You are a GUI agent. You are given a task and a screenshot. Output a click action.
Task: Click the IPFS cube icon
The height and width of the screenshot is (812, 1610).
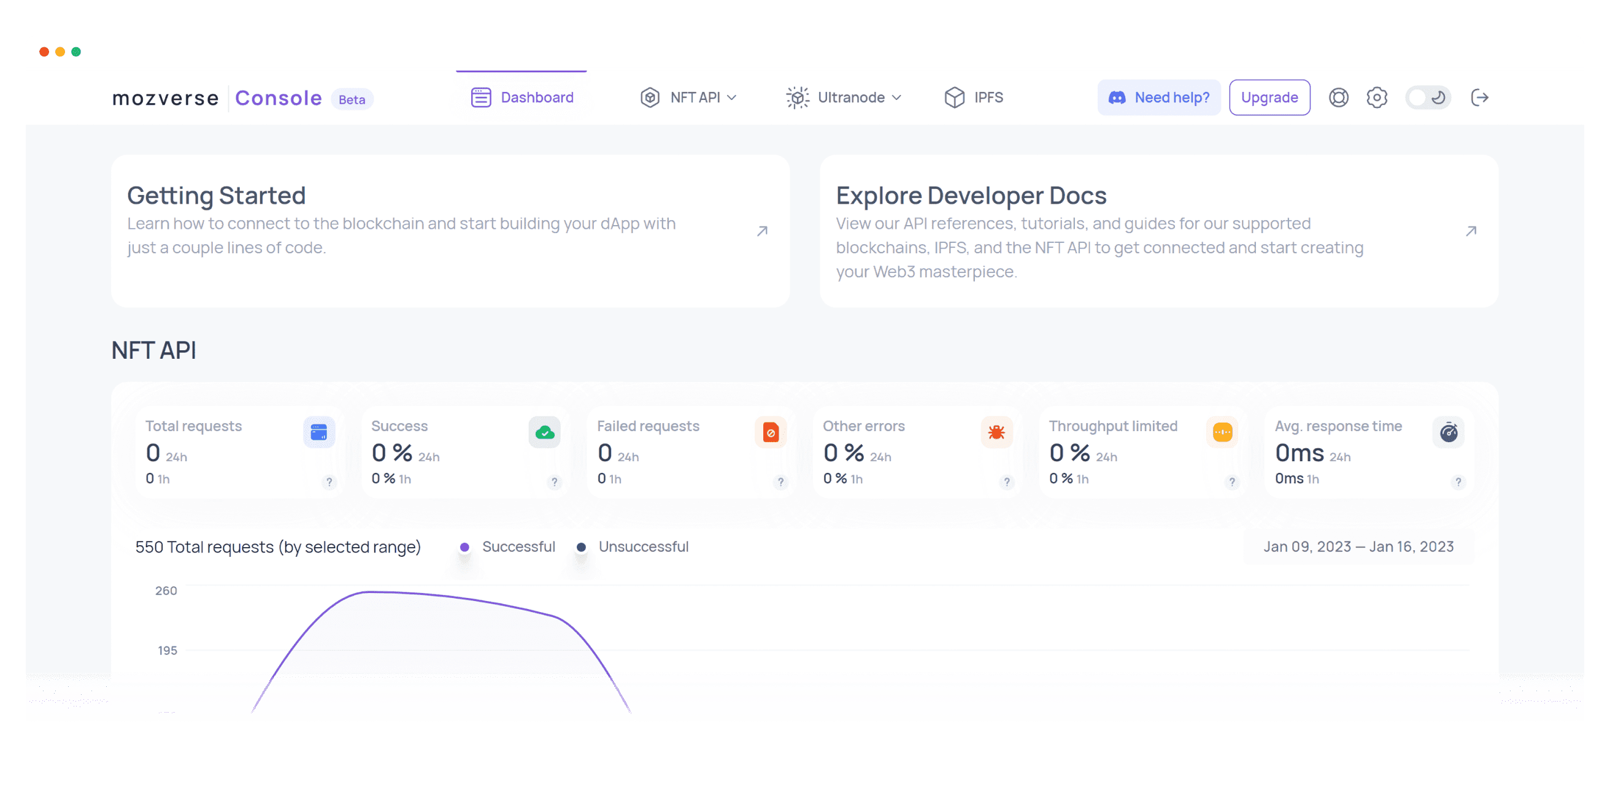(x=954, y=98)
